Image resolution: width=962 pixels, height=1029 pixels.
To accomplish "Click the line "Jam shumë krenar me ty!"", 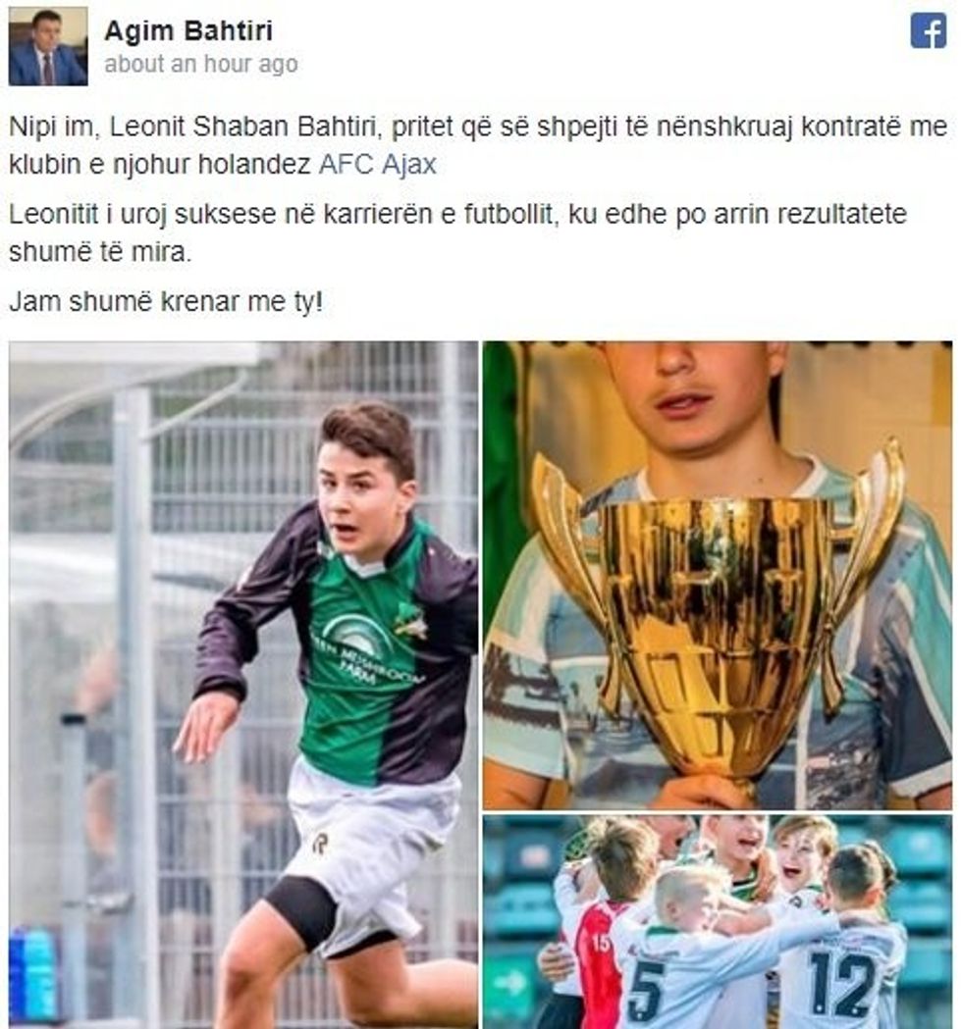I will 166,302.
